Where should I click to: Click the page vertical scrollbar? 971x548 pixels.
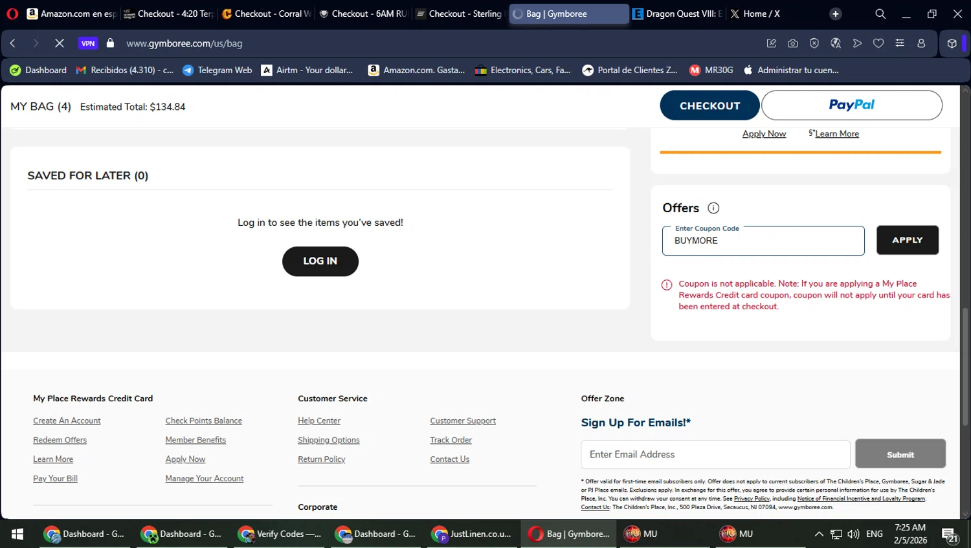965,367
